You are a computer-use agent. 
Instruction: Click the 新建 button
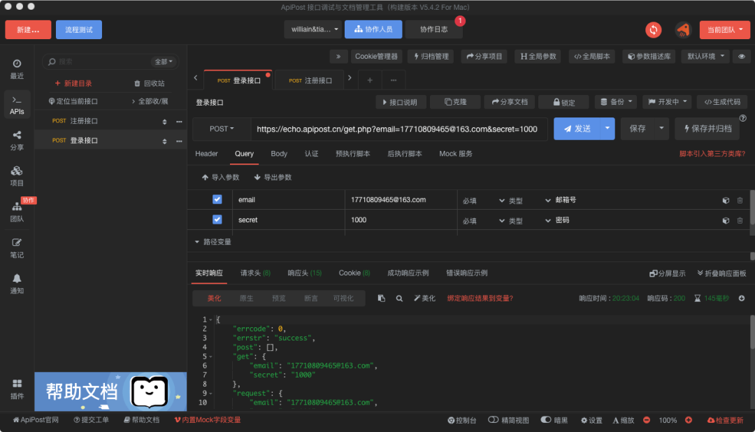(x=28, y=30)
